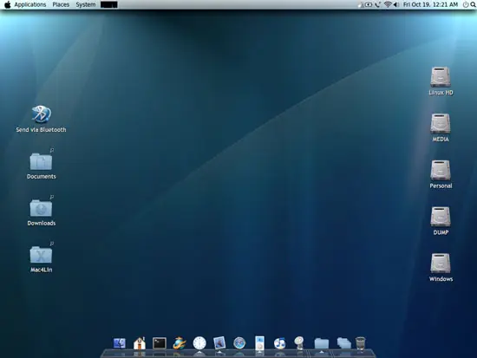Select the MEDIA drive on desktop
Viewport: 477px width, 358px height.
(441, 127)
